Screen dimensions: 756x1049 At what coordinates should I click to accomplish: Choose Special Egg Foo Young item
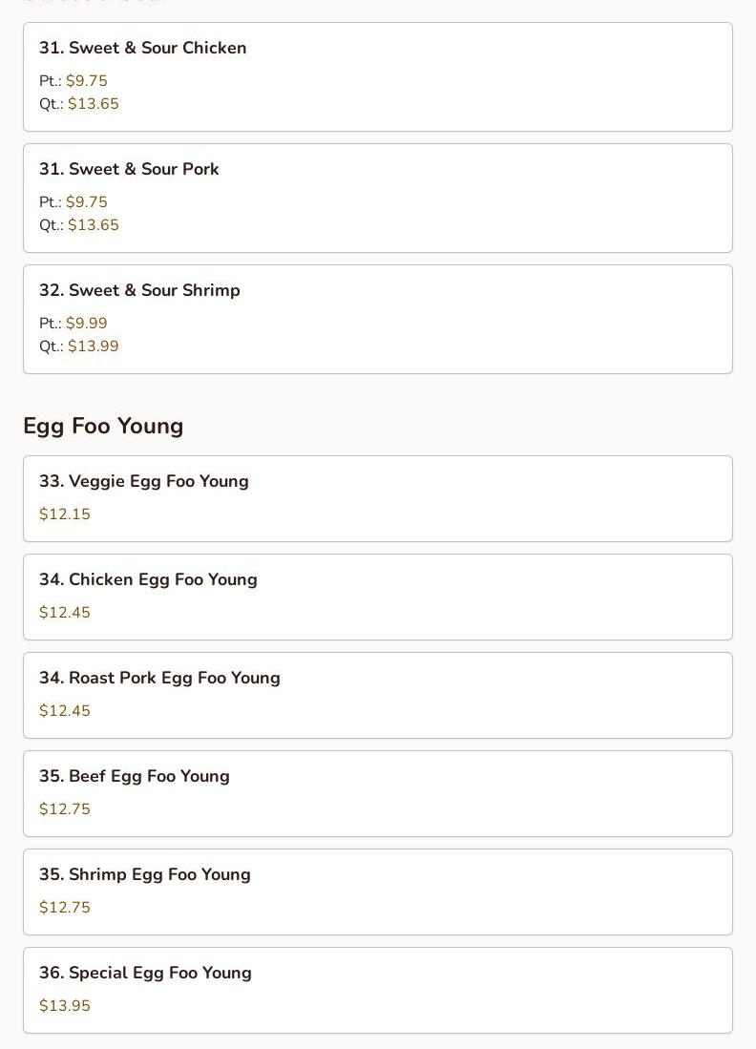[x=378, y=990]
